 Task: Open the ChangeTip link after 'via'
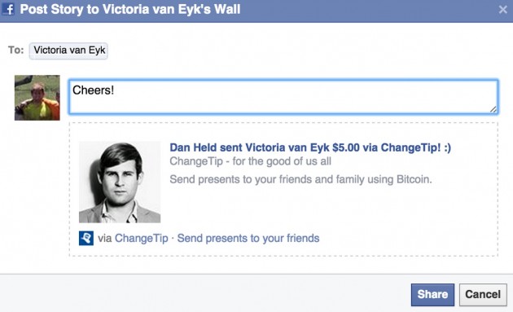142,238
